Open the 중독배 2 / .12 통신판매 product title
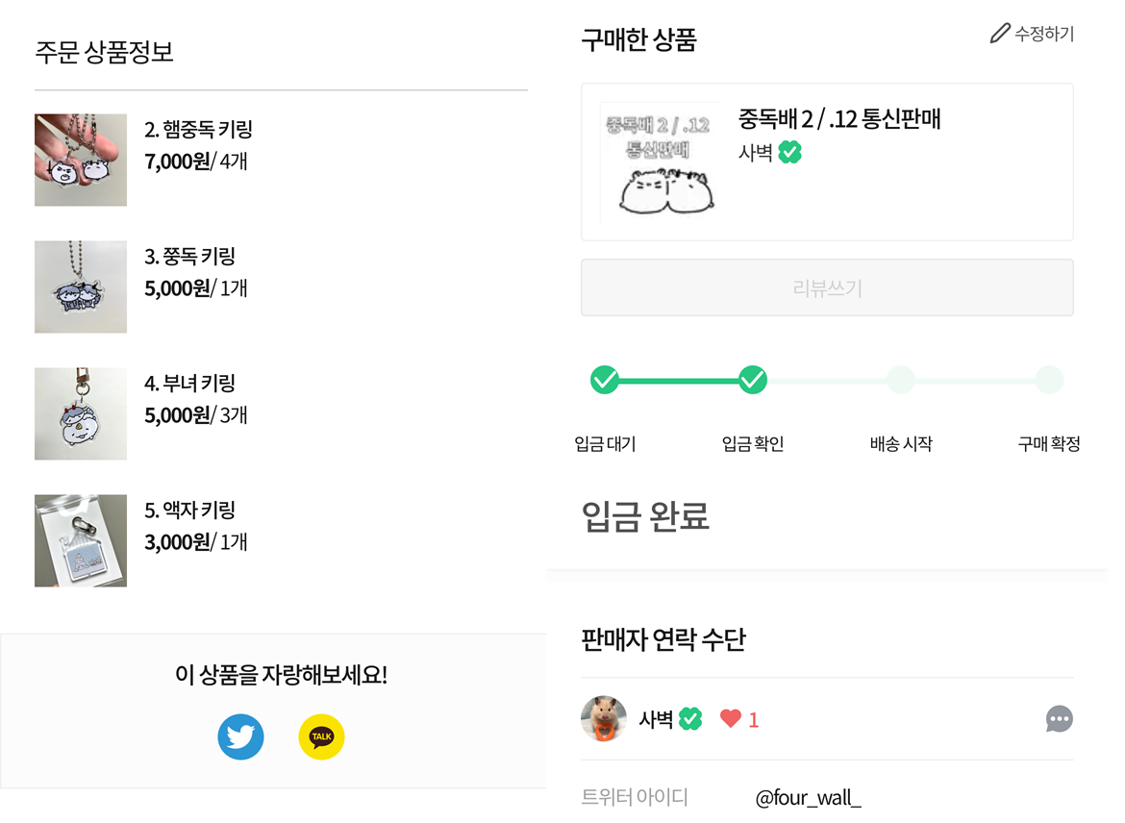The image size is (1125, 823). (839, 118)
